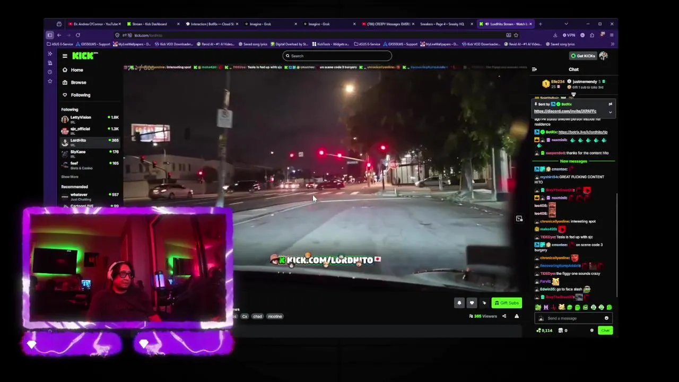This screenshot has height=382, width=679.
Task: Switch to Sneakers Page 4 tab
Action: tap(446, 24)
